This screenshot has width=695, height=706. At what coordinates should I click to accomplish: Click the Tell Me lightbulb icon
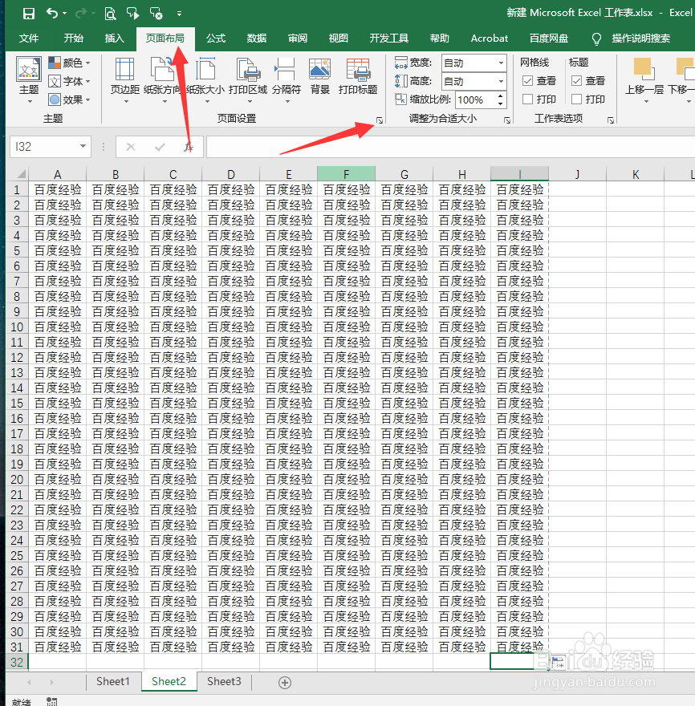pos(596,39)
